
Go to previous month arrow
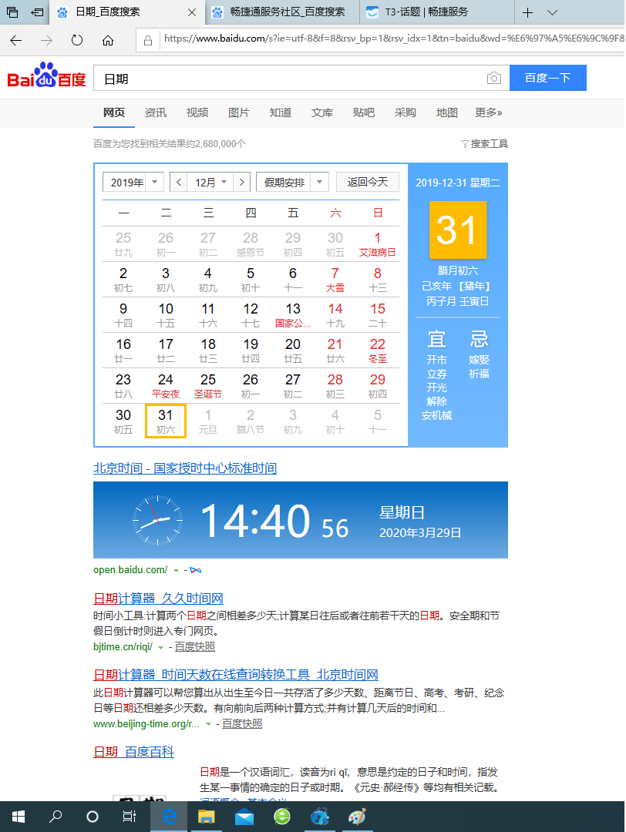178,182
